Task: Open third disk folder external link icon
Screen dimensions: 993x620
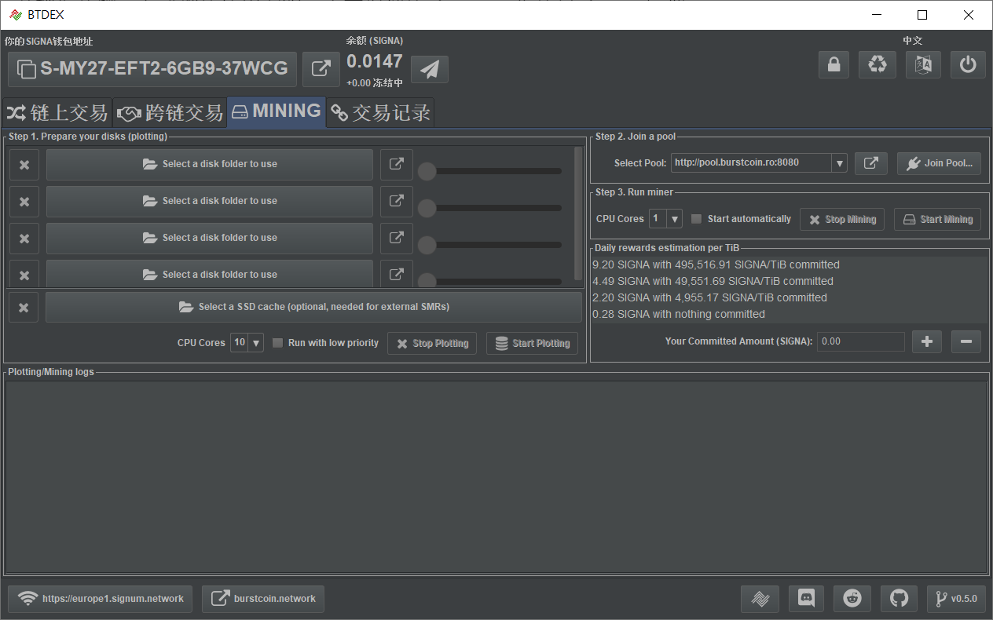Action: click(397, 239)
